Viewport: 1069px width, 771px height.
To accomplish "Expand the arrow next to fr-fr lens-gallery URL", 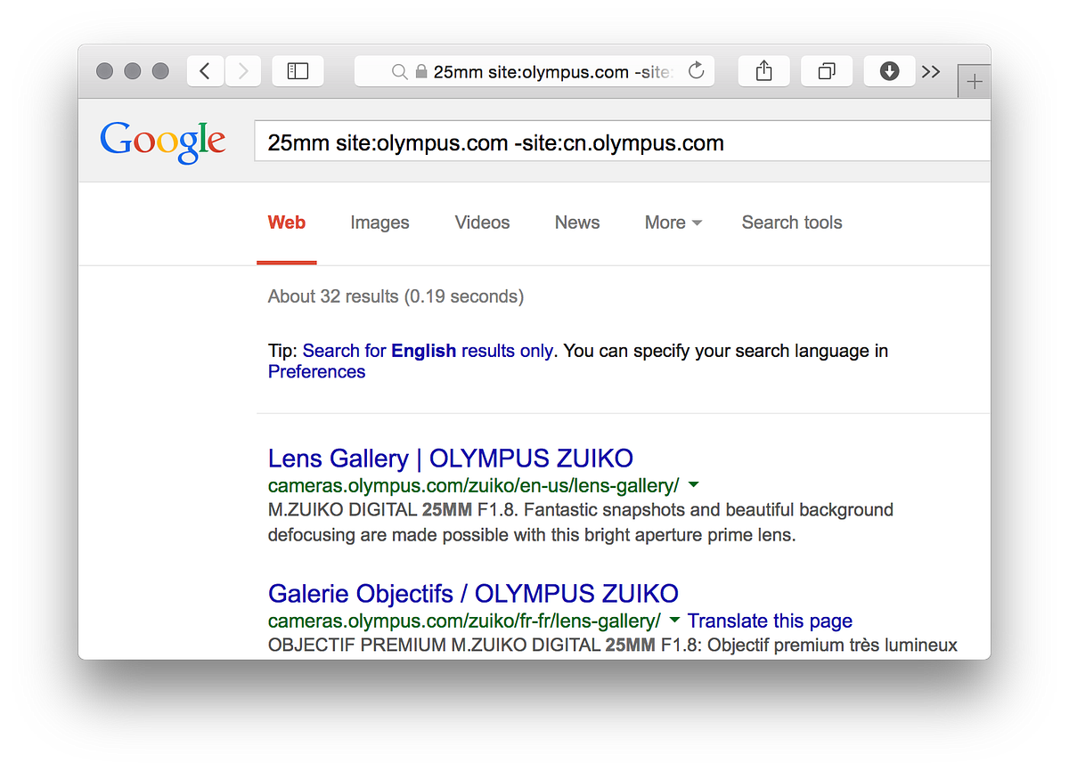I will pos(674,621).
